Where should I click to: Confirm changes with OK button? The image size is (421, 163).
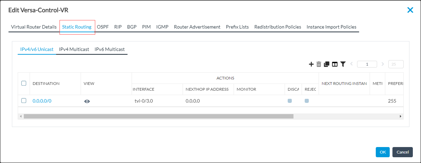pos(383,152)
